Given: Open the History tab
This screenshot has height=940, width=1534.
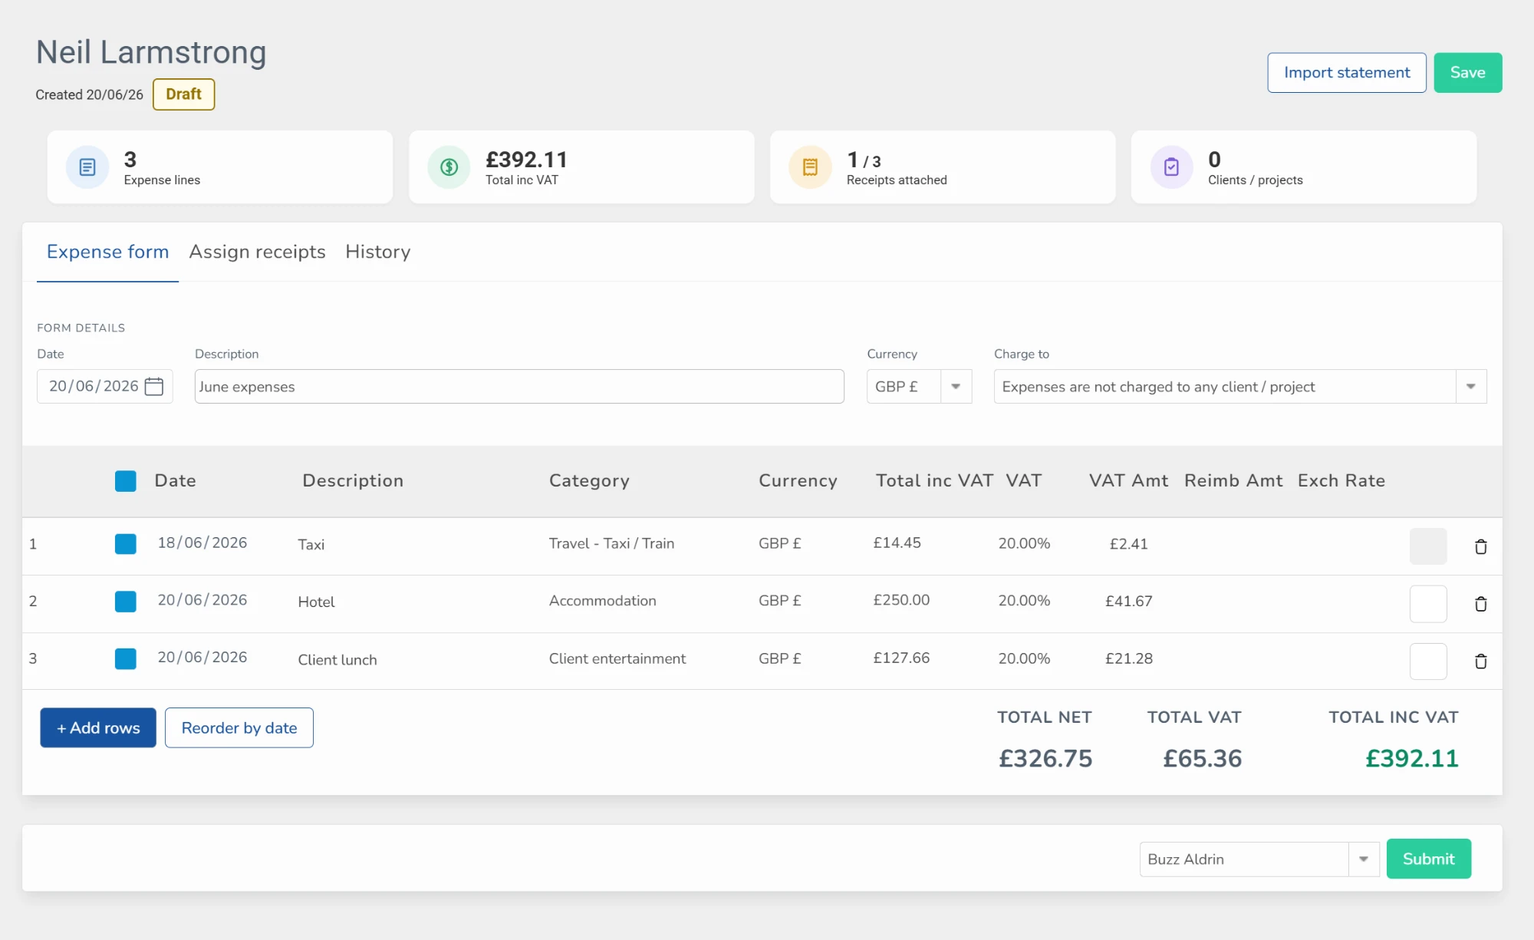Looking at the screenshot, I should 377,252.
